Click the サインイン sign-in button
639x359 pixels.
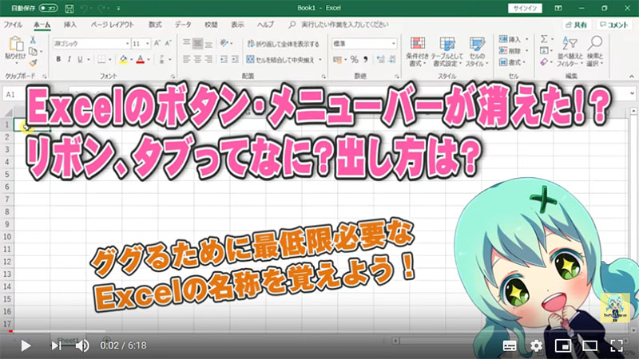525,8
